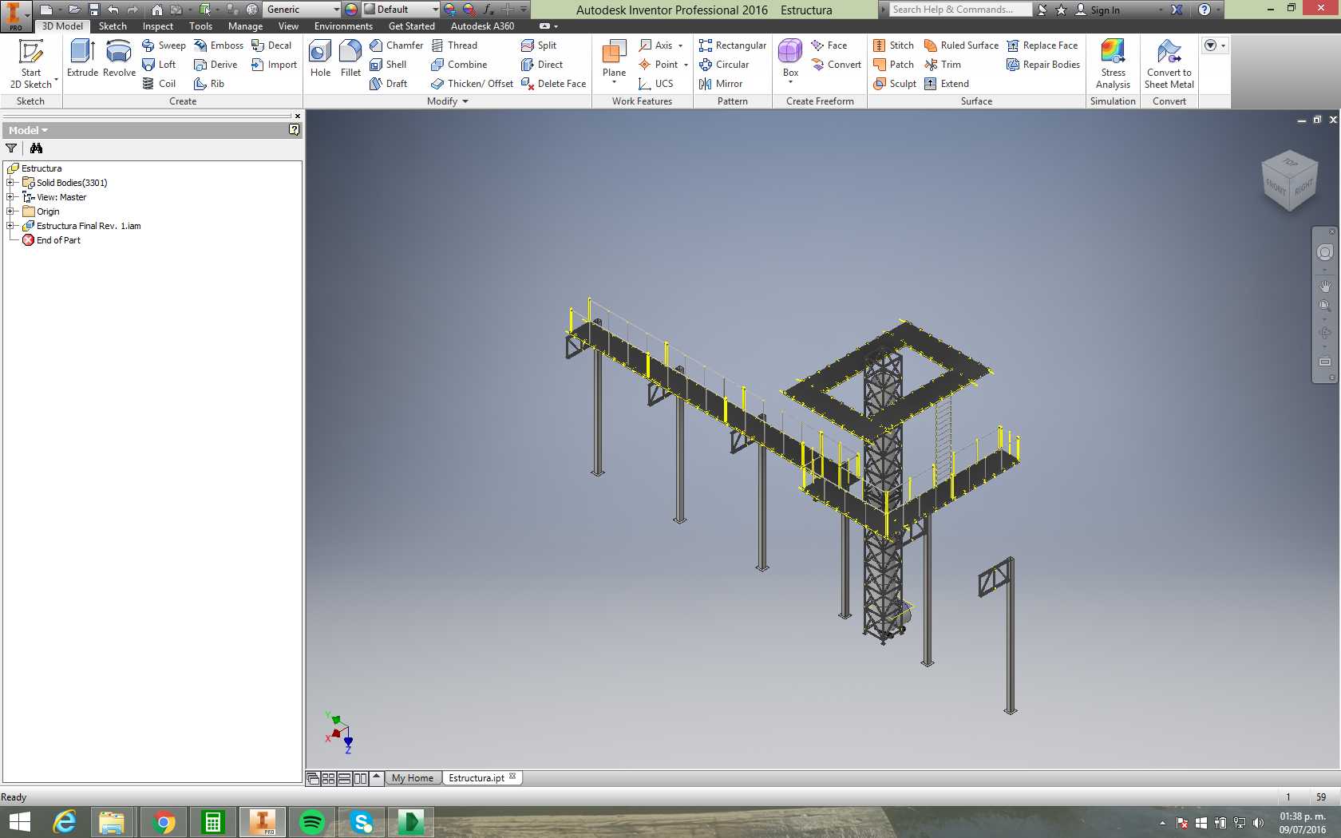
Task: Switch to the My Home document tab
Action: [413, 778]
